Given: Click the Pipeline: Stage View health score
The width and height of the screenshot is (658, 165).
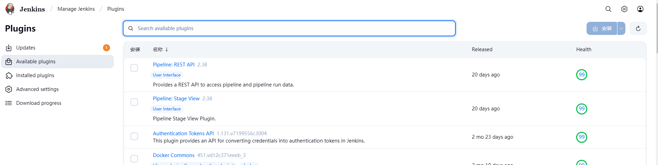Looking at the screenshot, I should tap(581, 109).
